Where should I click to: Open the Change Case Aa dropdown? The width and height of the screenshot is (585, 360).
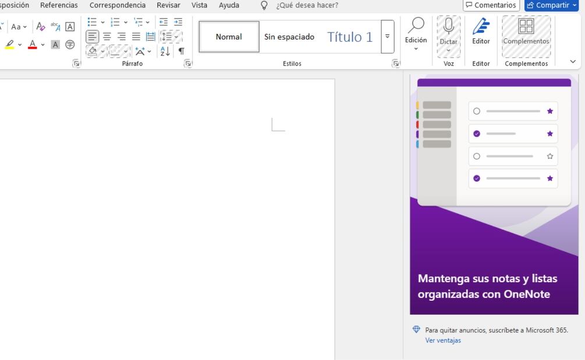pyautogui.click(x=19, y=27)
